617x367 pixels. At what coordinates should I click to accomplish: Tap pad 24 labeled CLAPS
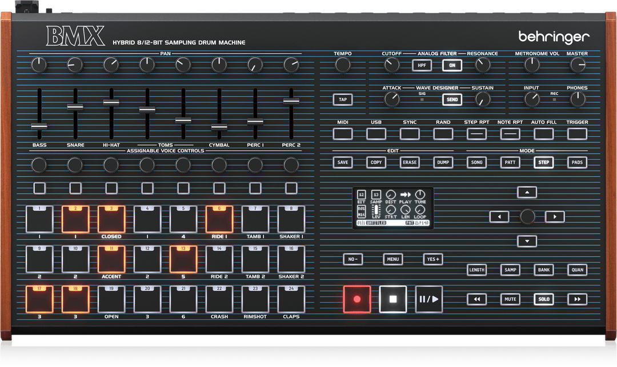point(291,300)
